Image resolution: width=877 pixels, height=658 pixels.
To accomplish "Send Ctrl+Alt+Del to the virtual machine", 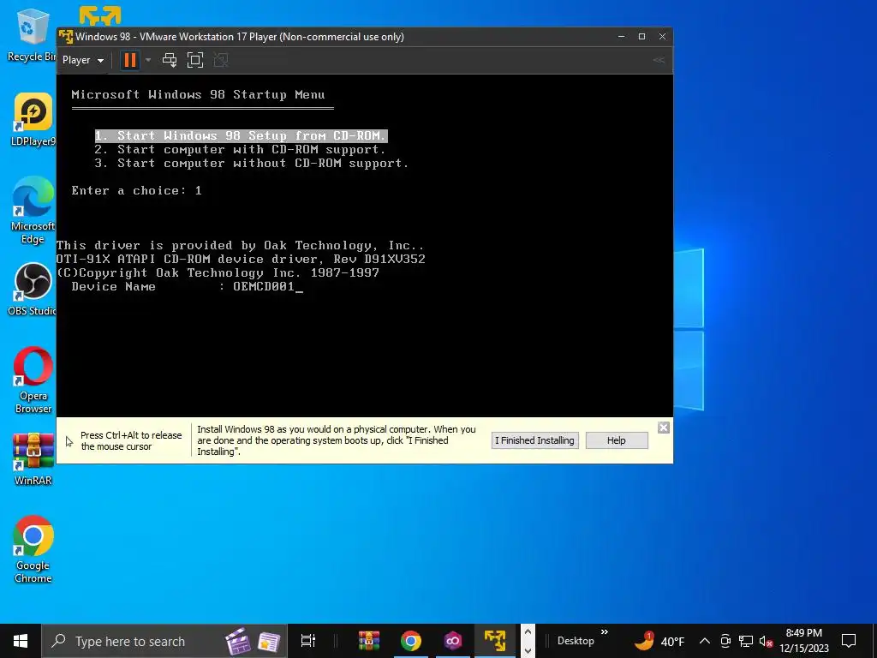I will (170, 60).
